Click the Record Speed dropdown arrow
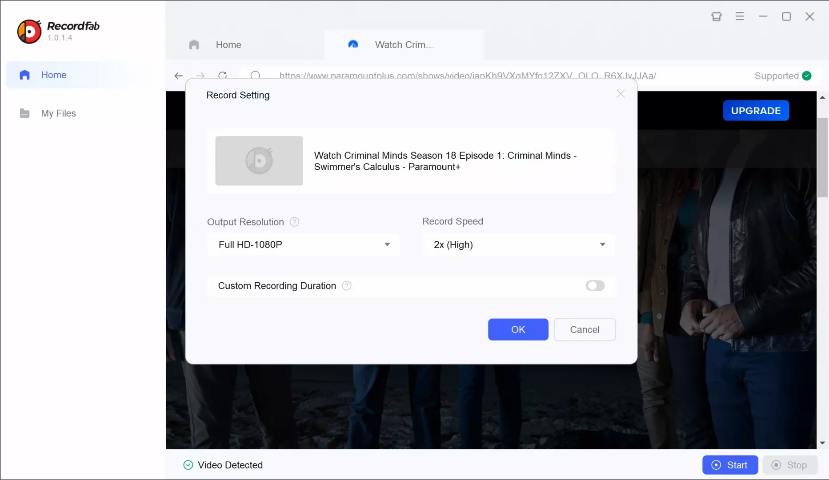This screenshot has height=480, width=829. point(602,245)
